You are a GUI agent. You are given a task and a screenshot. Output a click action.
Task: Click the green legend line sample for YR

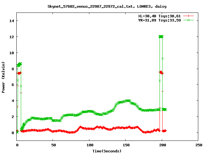pyautogui.click(x=188, y=20)
